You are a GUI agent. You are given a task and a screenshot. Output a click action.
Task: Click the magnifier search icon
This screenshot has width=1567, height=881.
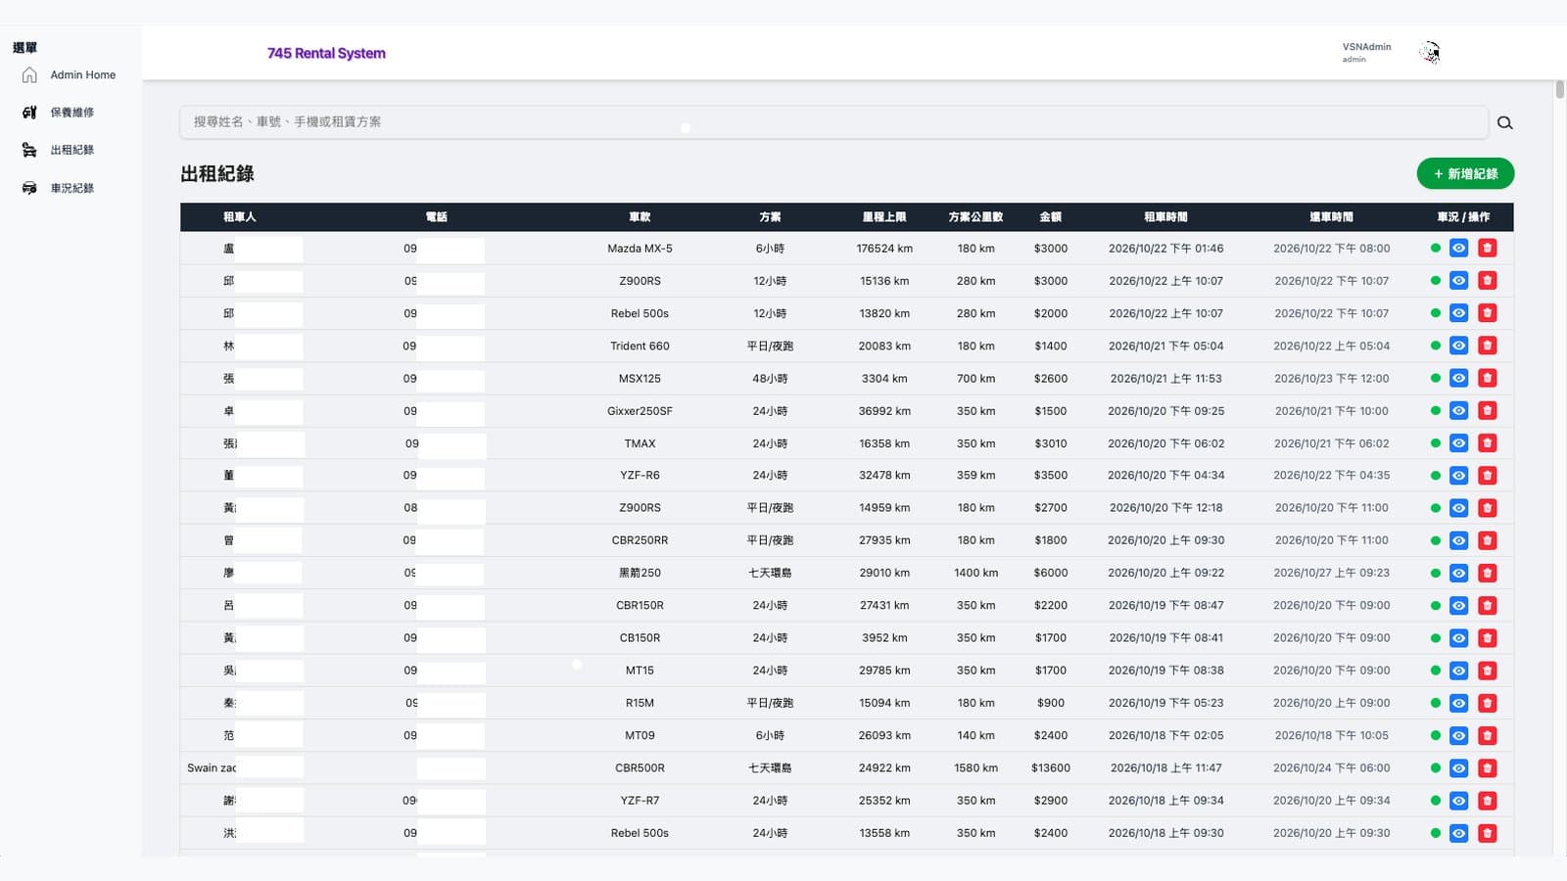[1505, 122]
